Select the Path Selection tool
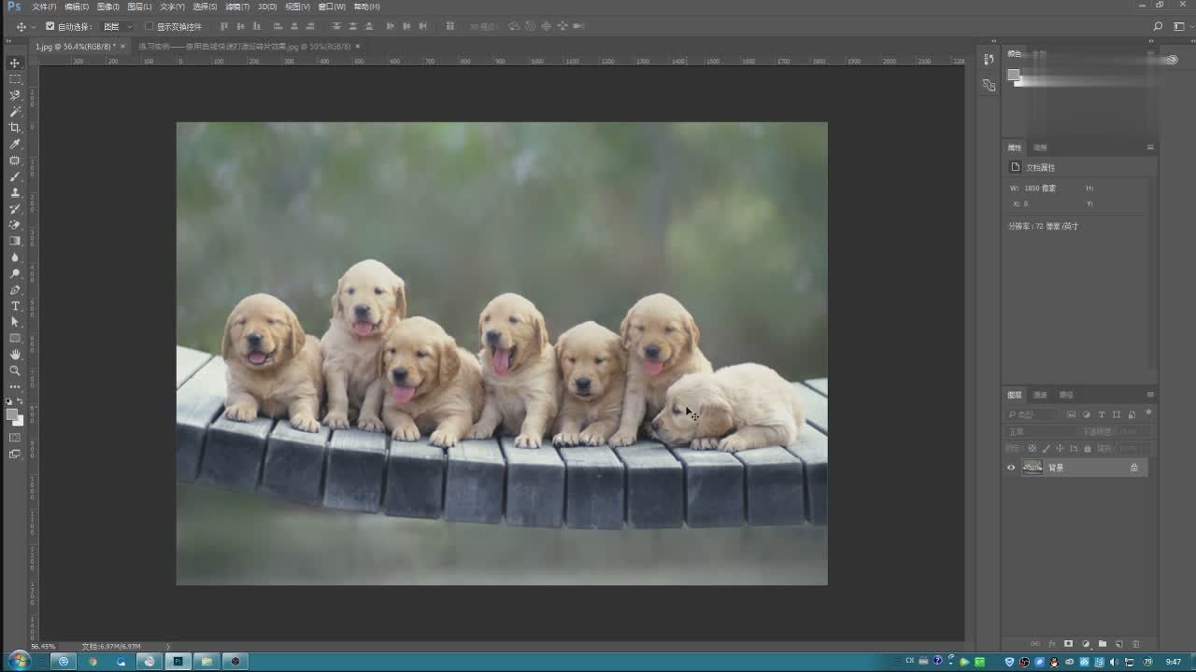This screenshot has width=1196, height=672. [15, 321]
